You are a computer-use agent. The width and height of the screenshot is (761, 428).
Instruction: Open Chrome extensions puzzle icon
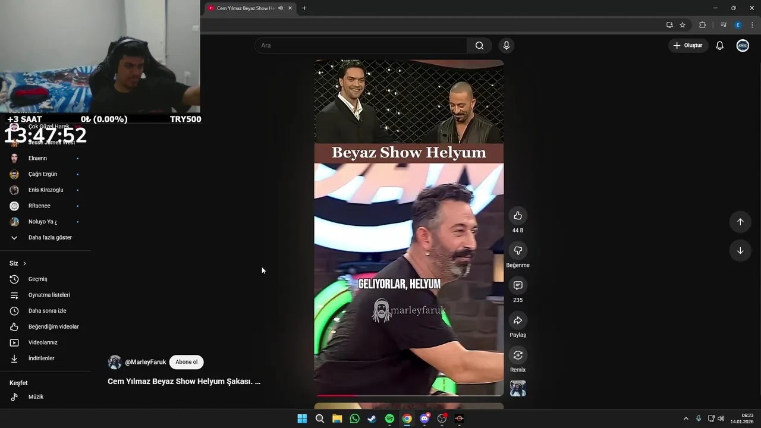702,25
